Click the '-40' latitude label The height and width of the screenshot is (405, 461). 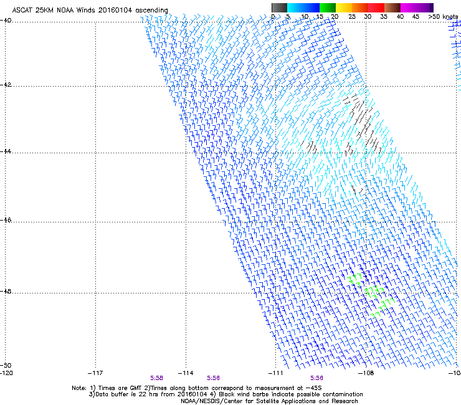click(x=6, y=21)
